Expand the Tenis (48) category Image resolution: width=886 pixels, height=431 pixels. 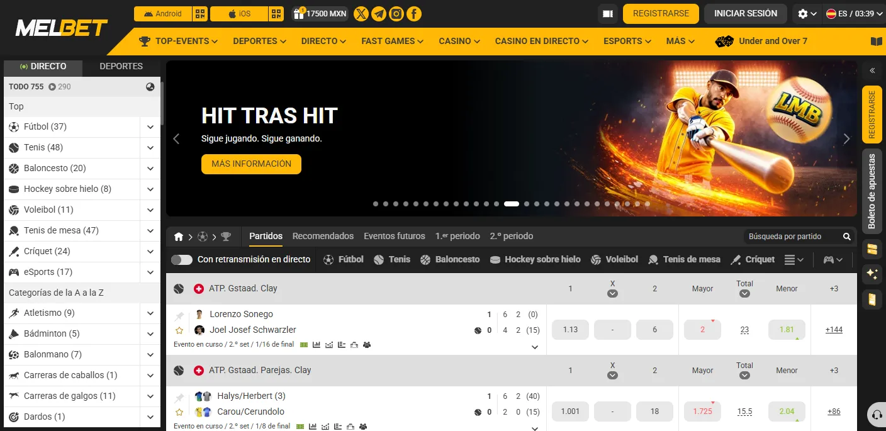tap(150, 148)
